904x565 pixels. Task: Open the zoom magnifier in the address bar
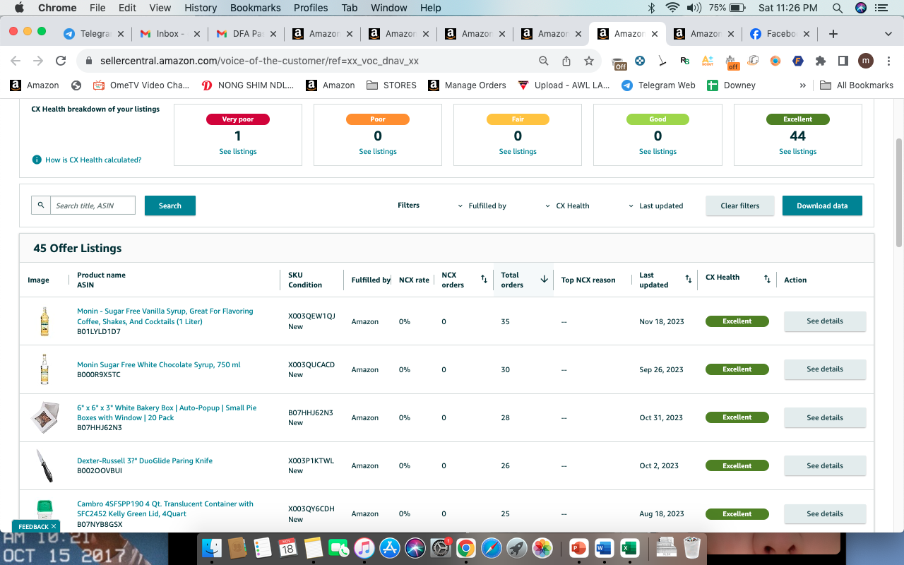point(544,61)
